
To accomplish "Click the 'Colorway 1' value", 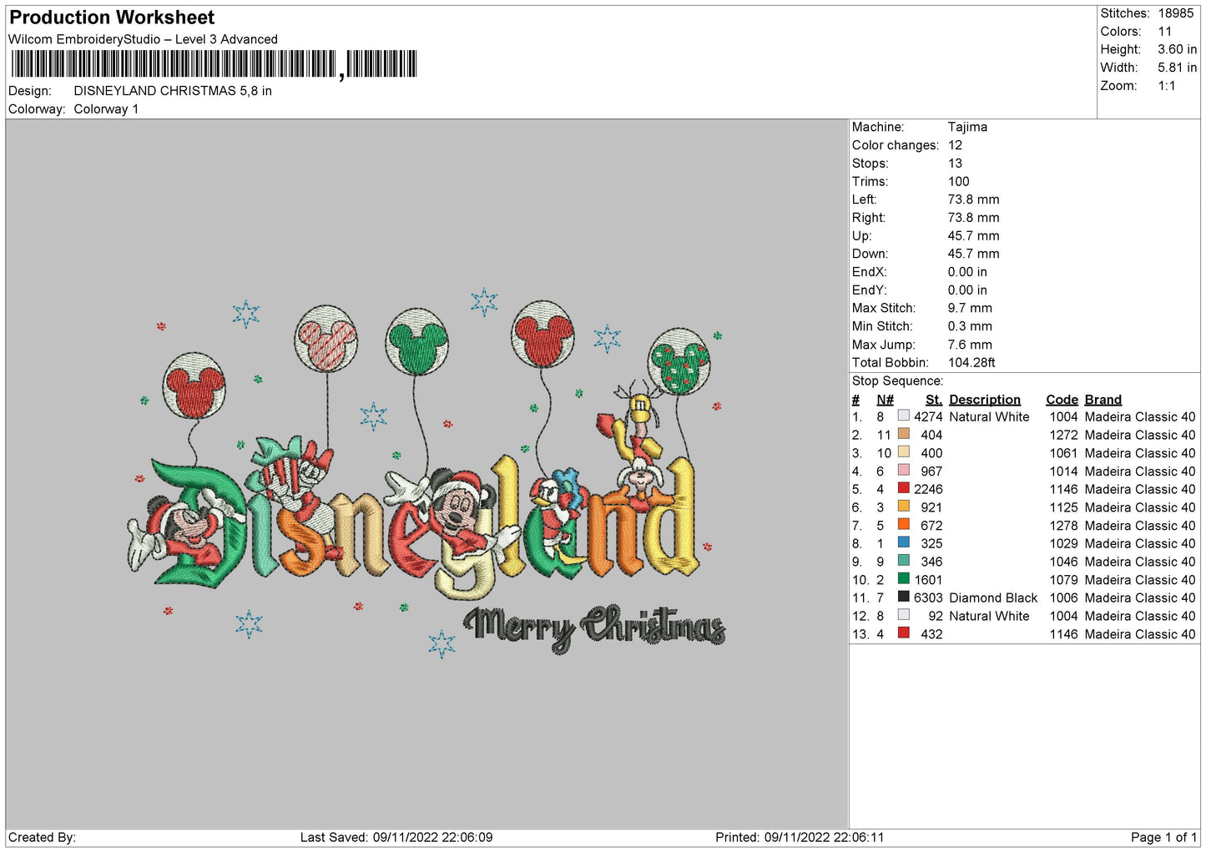I will [106, 109].
